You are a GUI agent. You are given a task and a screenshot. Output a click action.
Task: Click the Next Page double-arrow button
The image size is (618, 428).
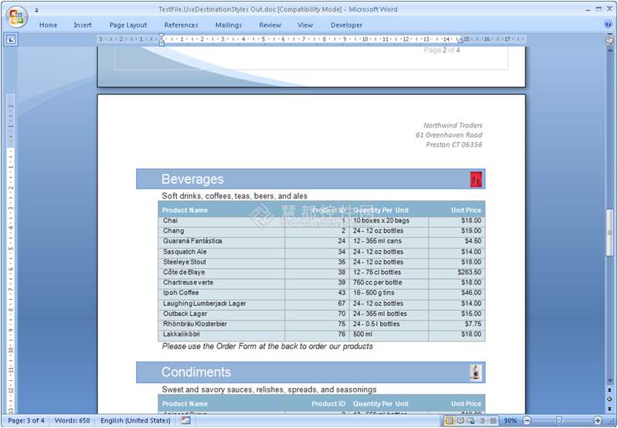point(610,409)
